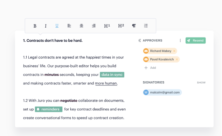Click SHOW next to Signatories
This screenshot has width=222, height=136.
pyautogui.click(x=201, y=83)
